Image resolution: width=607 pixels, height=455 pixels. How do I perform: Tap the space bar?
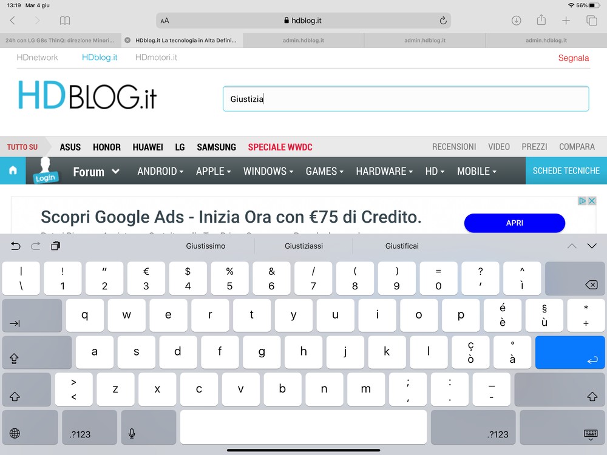coord(303,427)
